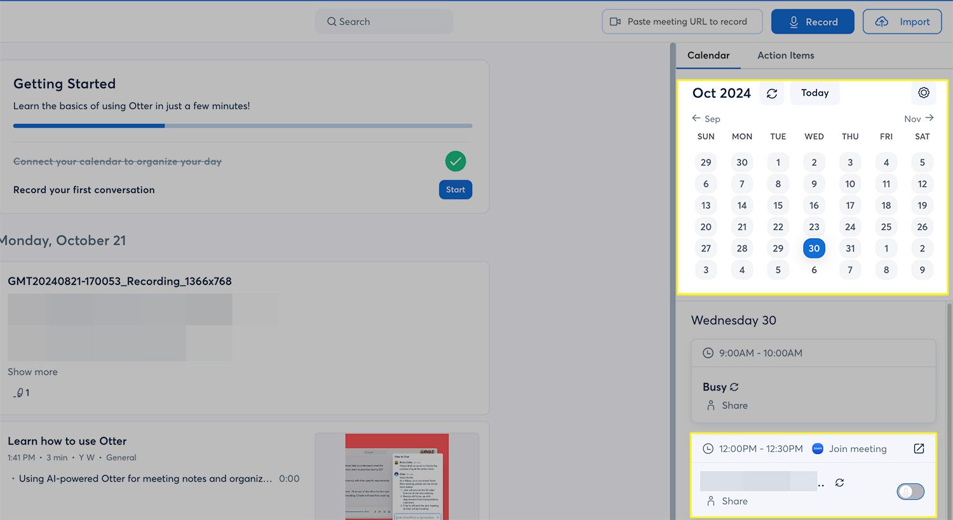Click the Paste meeting URL to record field
The width and height of the screenshot is (953, 520).
[682, 22]
